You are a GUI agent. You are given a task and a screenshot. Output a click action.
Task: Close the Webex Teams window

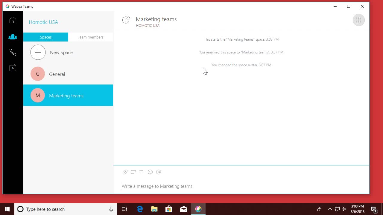[x=362, y=6]
